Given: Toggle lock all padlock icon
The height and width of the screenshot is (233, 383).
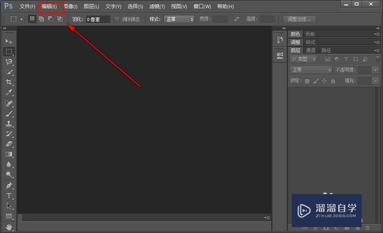Looking at the screenshot, I should (333, 81).
